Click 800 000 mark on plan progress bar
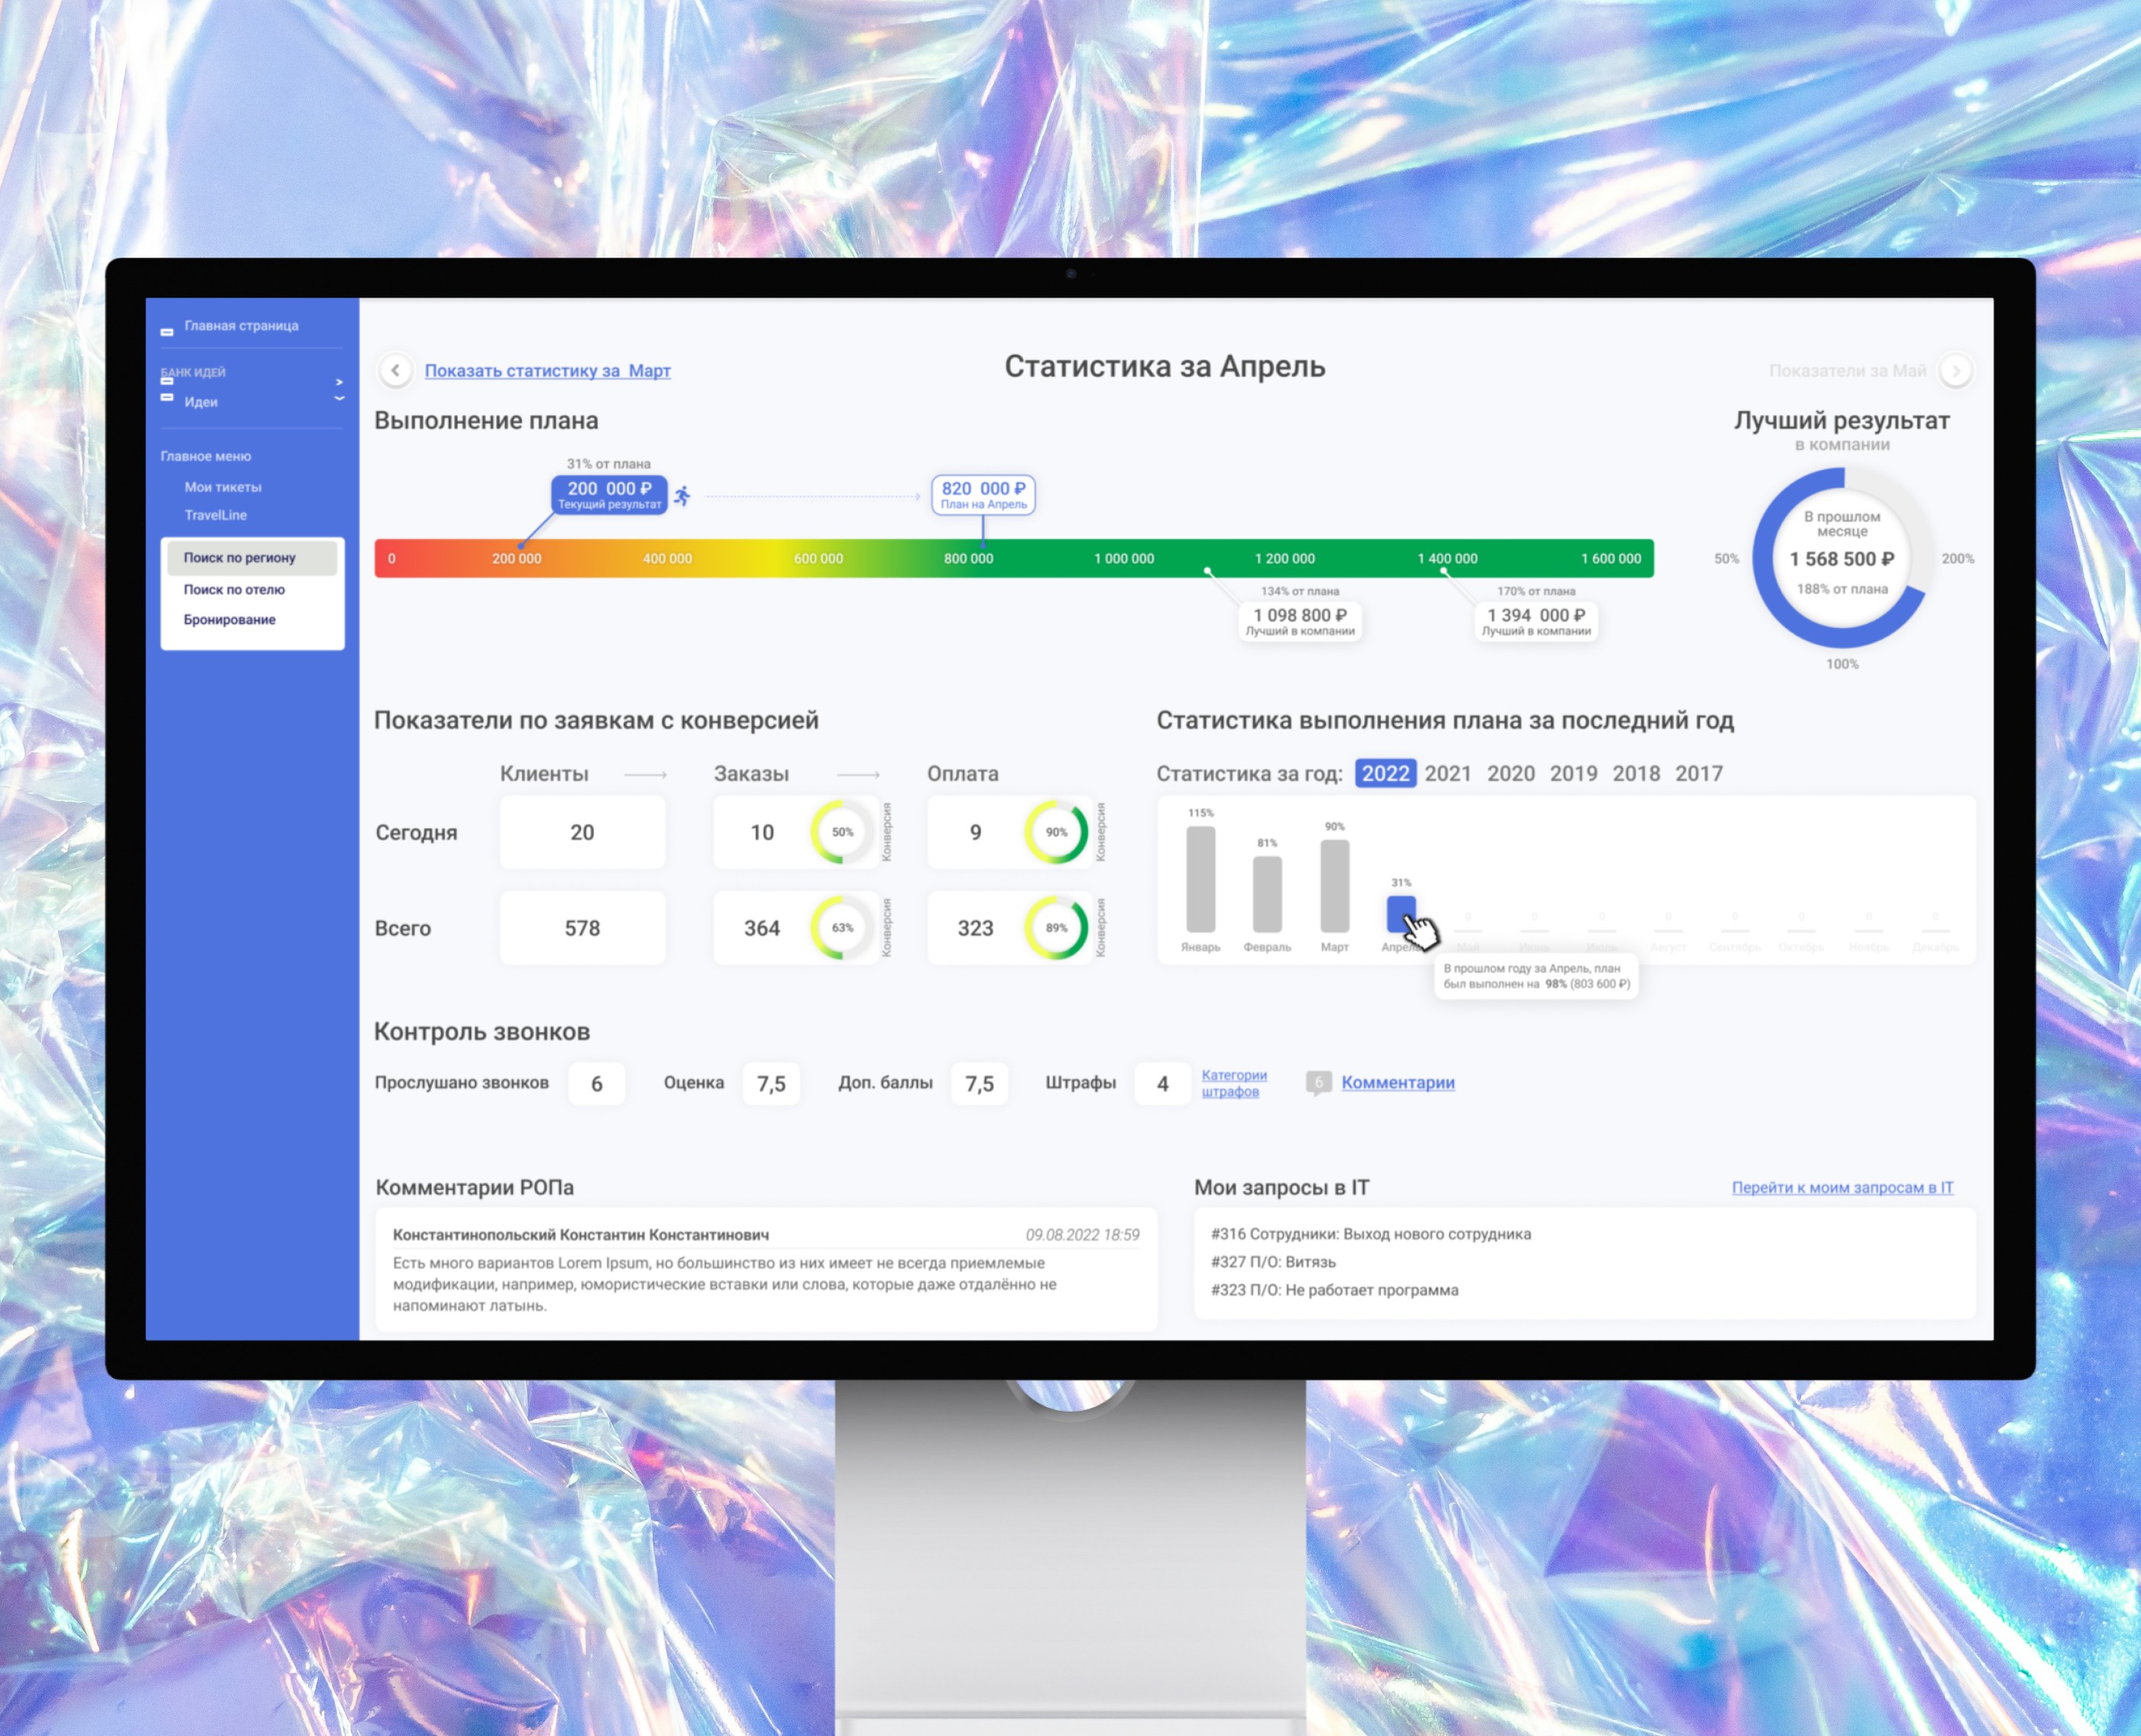Viewport: 2141px width, 1736px height. coord(968,558)
